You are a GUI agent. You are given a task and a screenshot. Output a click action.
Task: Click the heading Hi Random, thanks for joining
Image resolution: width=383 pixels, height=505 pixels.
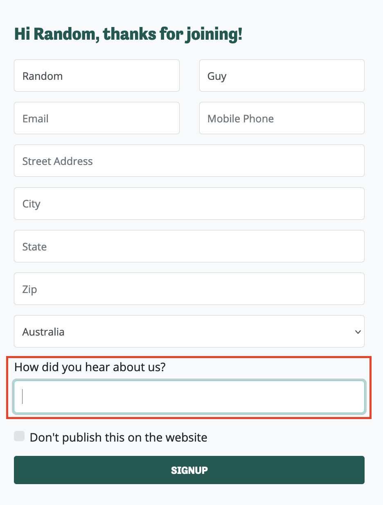(128, 34)
